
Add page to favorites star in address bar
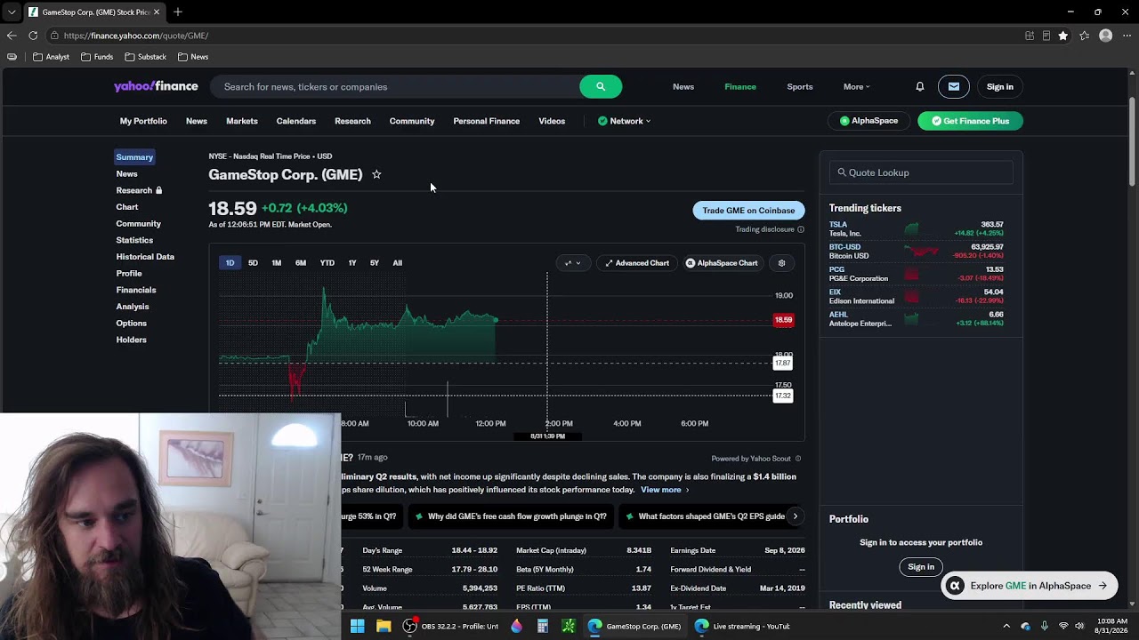tap(1063, 36)
